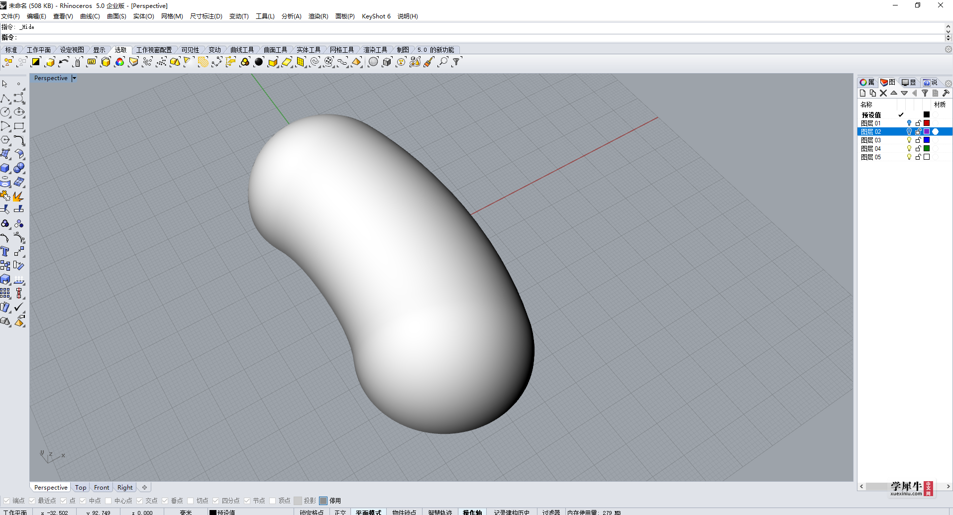
Task: Toggle the 垂点 object snap checkbox
Action: (165, 501)
